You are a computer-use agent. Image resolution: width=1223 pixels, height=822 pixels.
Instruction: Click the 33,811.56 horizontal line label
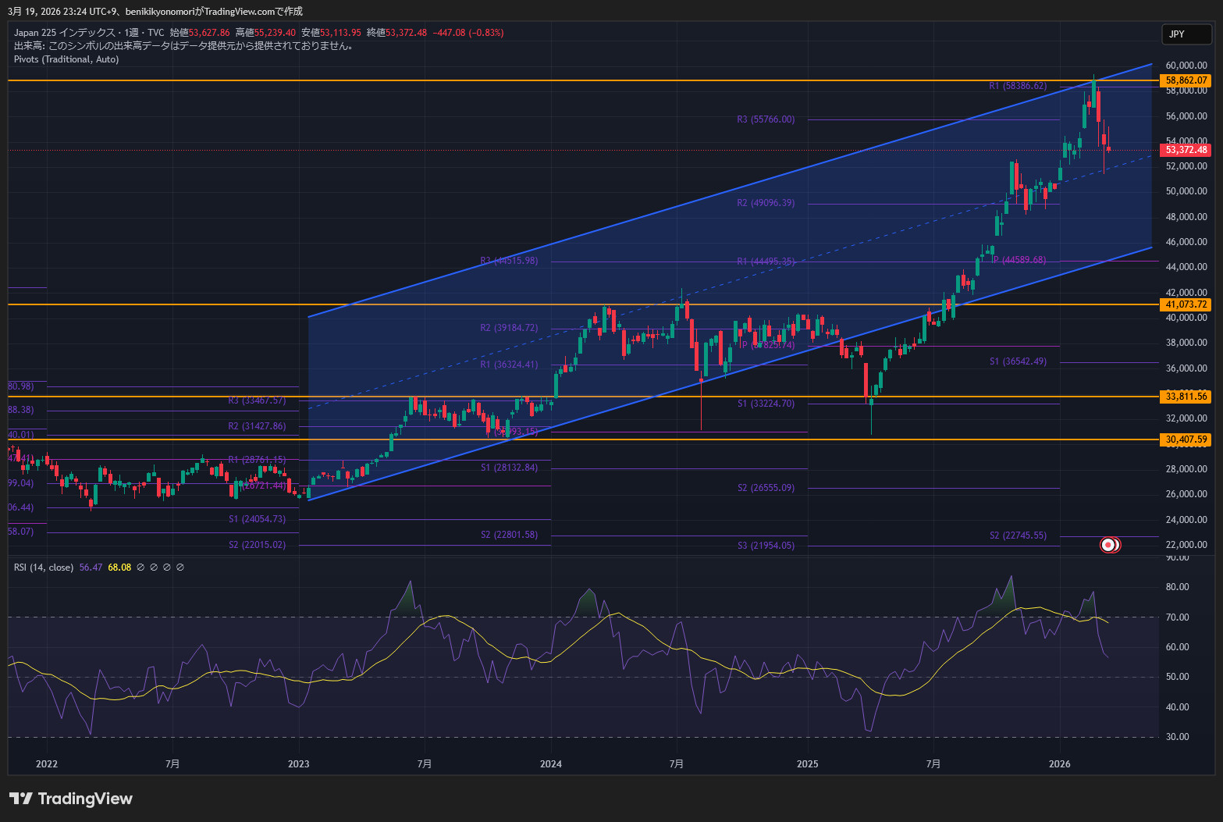pos(1186,397)
